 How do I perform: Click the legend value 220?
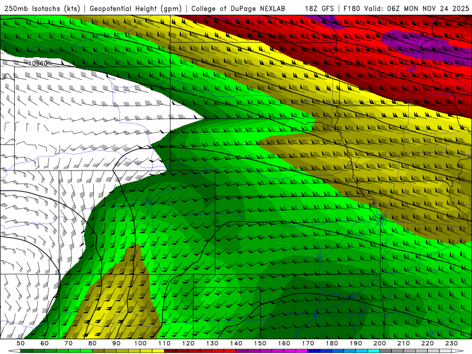[x=427, y=343]
